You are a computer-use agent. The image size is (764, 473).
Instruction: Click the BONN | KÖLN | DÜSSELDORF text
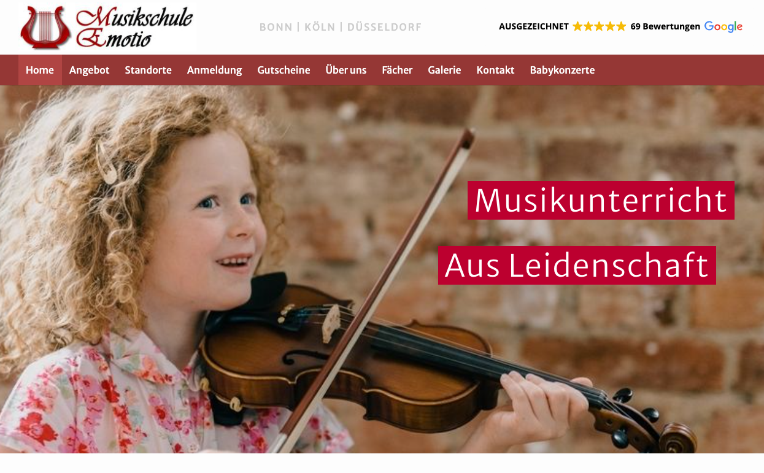point(341,27)
